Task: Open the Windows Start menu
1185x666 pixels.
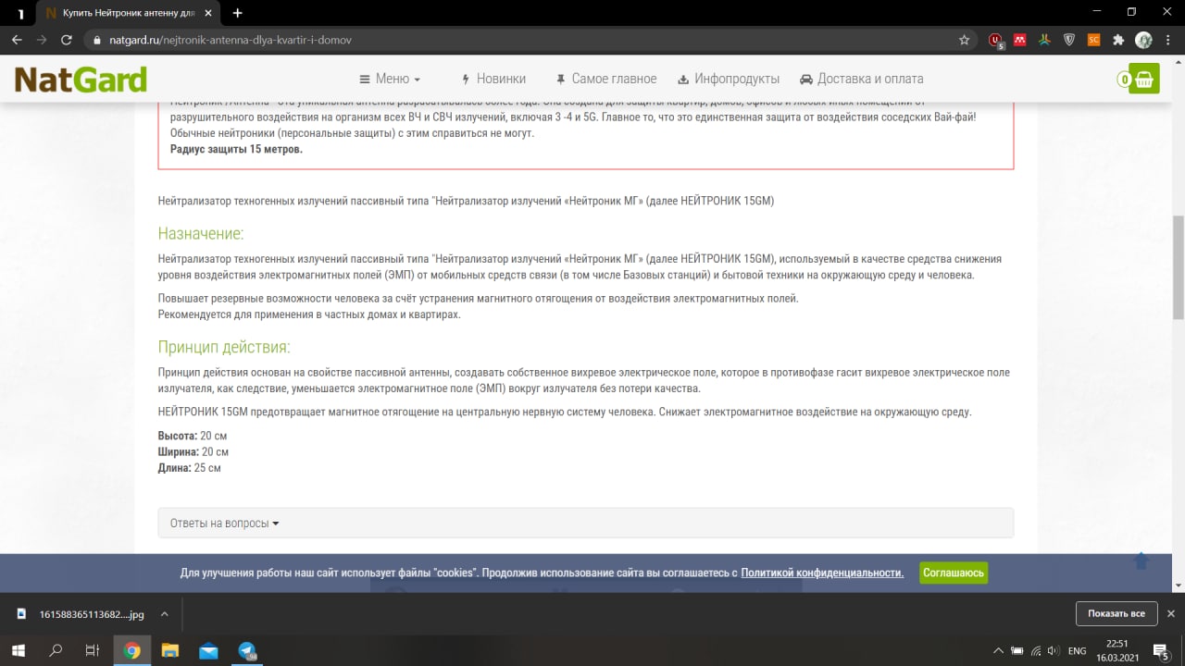Action: click(18, 650)
